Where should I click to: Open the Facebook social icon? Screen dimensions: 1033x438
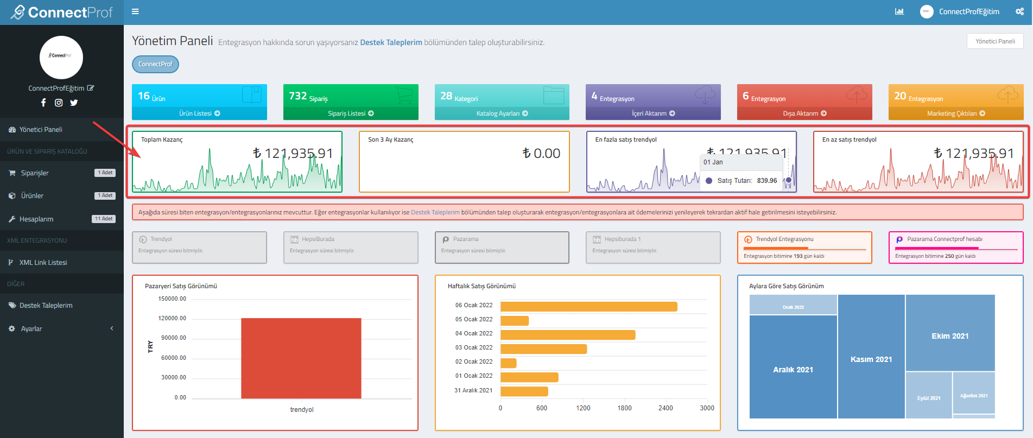[x=43, y=103]
